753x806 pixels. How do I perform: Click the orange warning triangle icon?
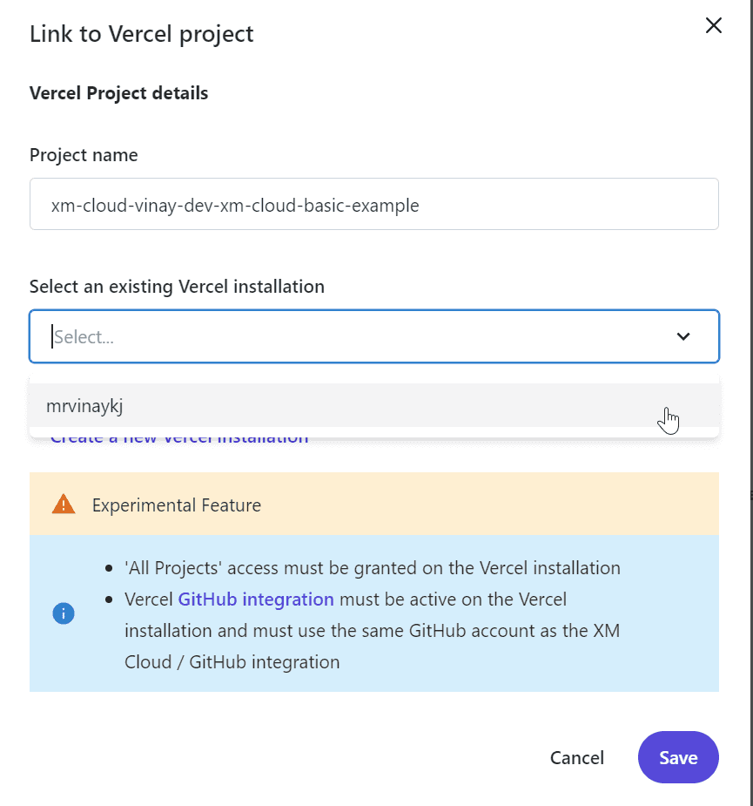[x=64, y=504]
